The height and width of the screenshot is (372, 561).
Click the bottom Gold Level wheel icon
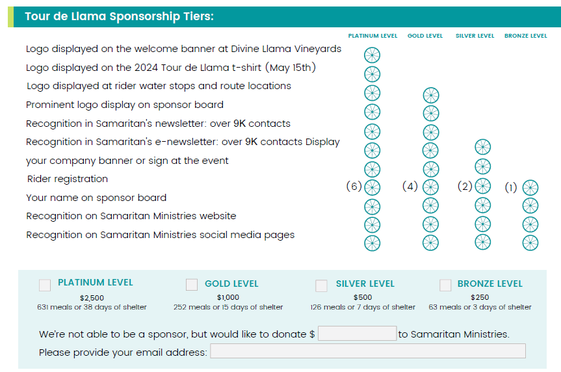[430, 243]
